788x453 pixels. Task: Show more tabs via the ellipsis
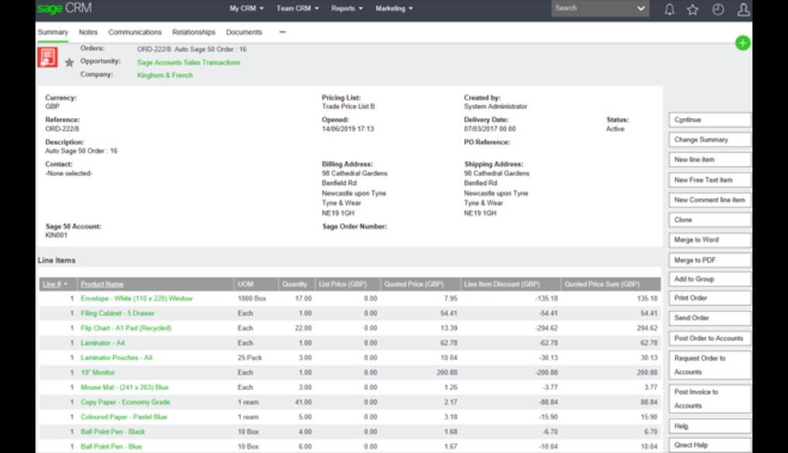pos(283,32)
